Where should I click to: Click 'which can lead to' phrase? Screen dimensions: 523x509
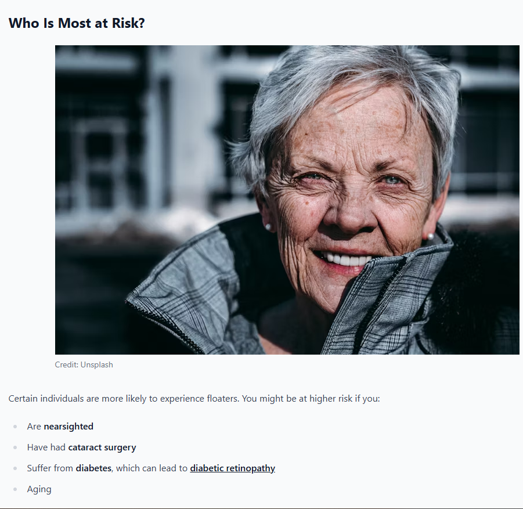[152, 468]
